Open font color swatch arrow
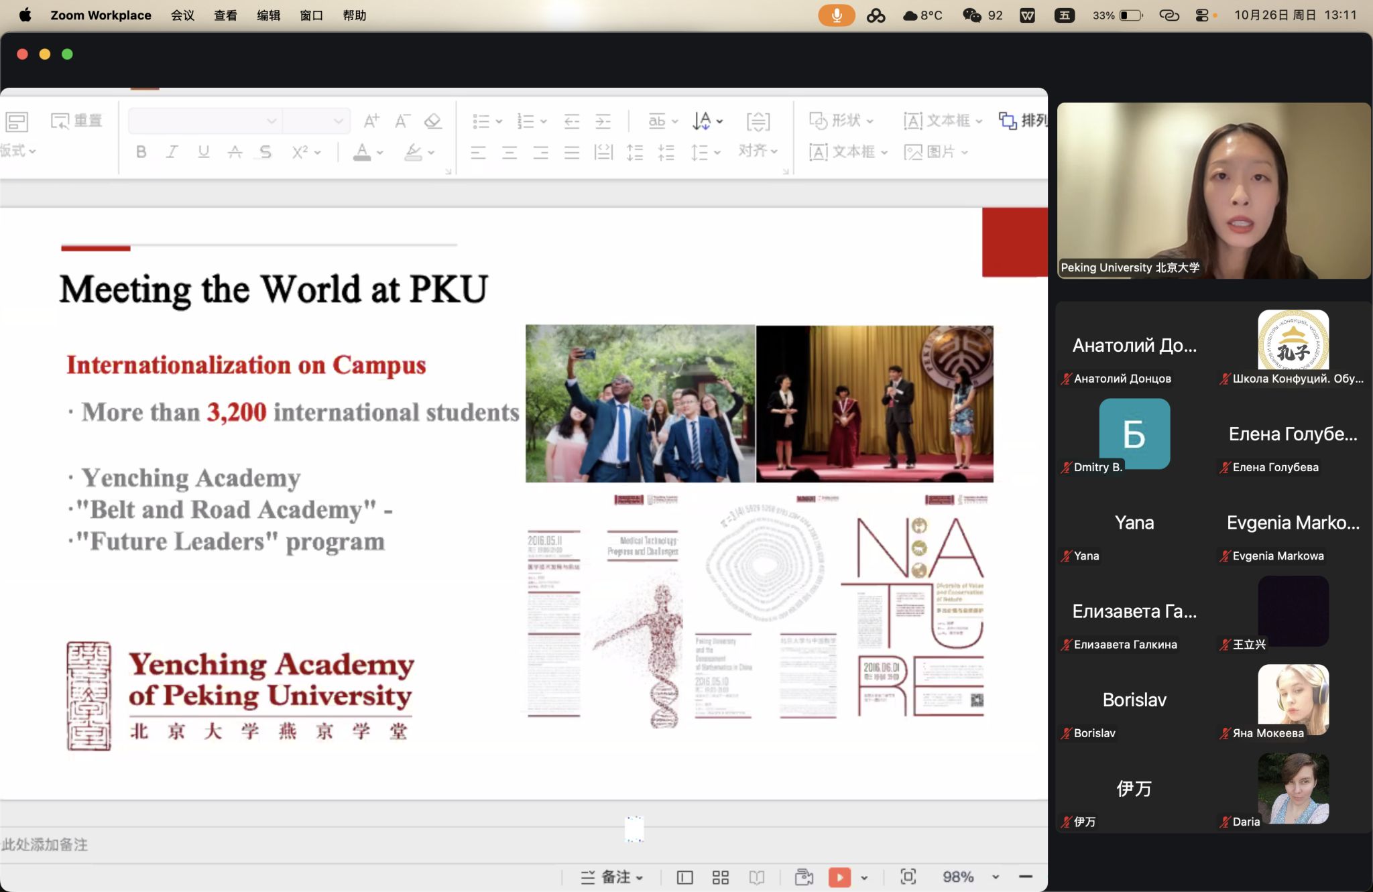The width and height of the screenshot is (1373, 892). (x=380, y=153)
